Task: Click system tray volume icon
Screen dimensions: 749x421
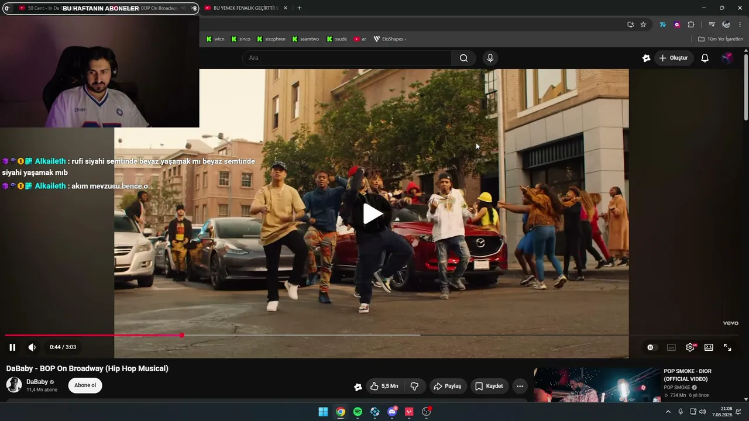Action: tap(702, 412)
